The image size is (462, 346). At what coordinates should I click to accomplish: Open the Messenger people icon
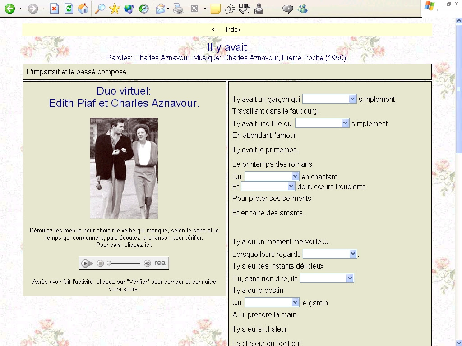(x=302, y=9)
